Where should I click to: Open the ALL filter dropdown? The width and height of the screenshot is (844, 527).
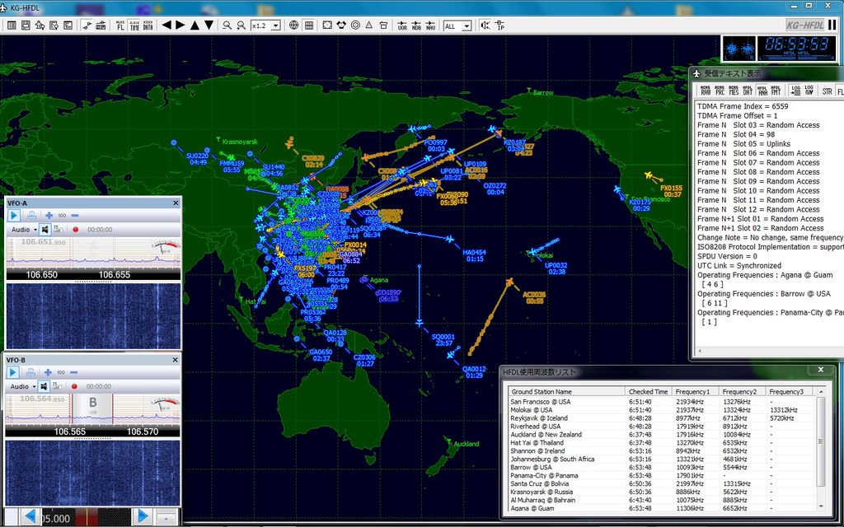(458, 26)
